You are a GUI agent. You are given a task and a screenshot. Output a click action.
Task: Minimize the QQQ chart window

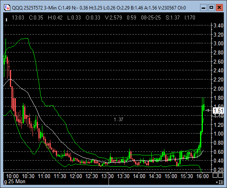pyautogui.click(x=203, y=8)
